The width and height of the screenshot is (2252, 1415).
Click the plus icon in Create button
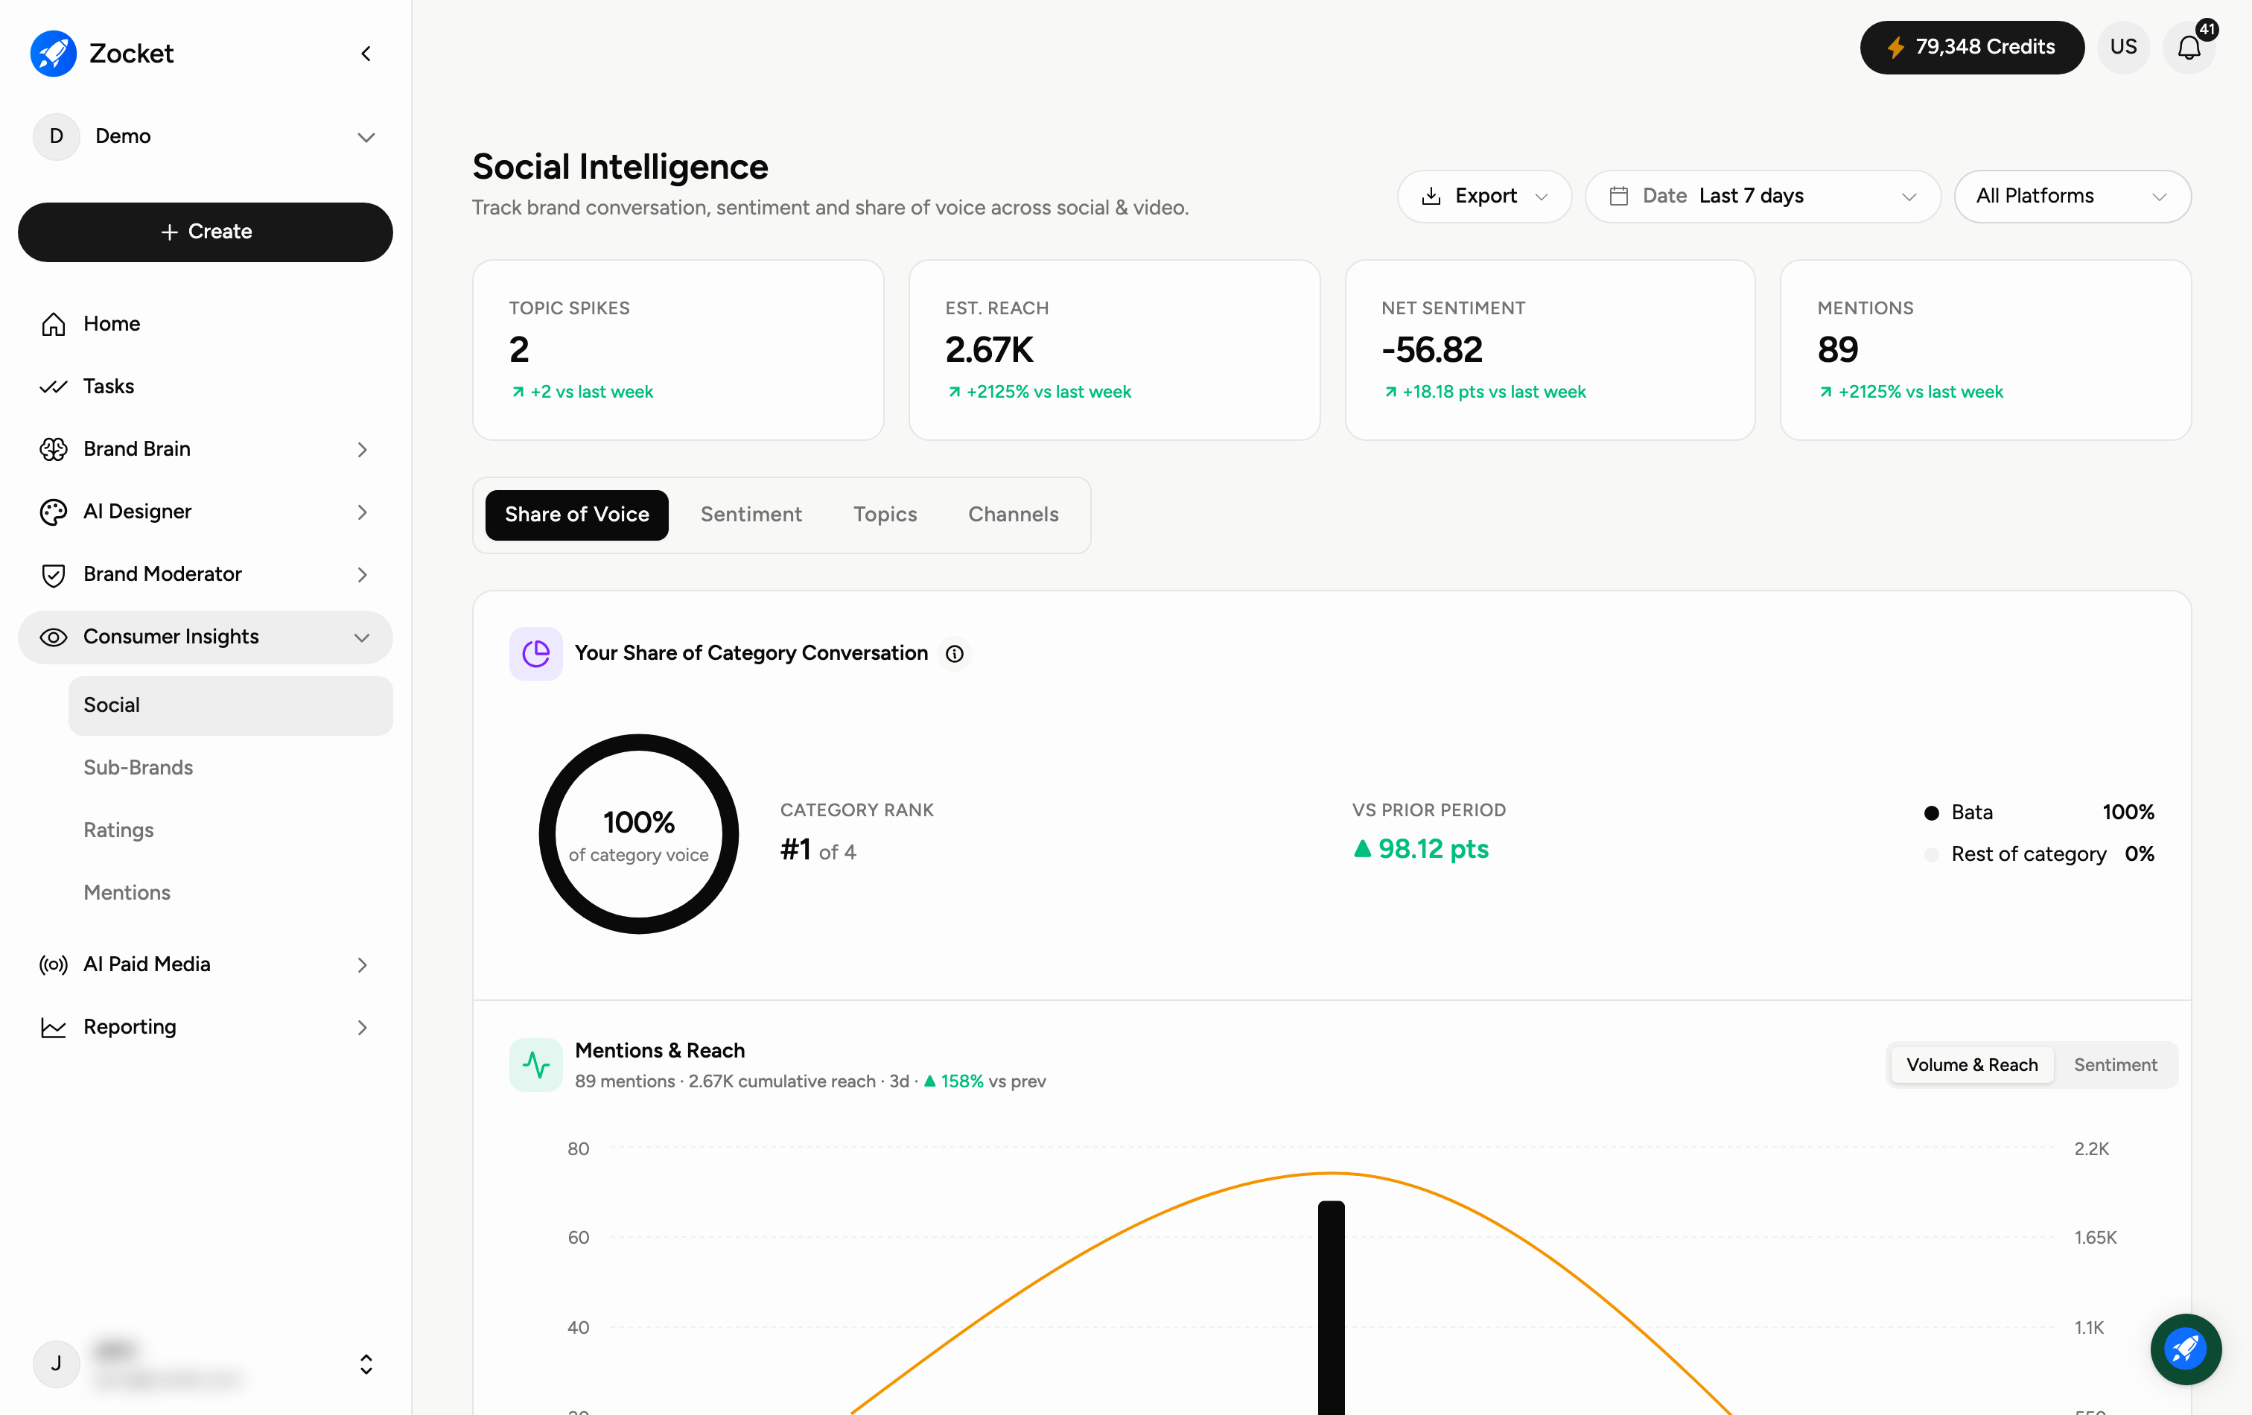(169, 232)
